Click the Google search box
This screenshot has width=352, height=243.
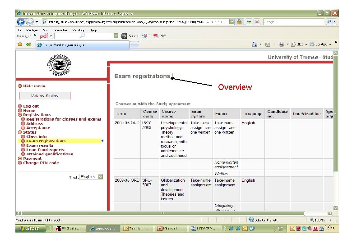tap(294, 22)
